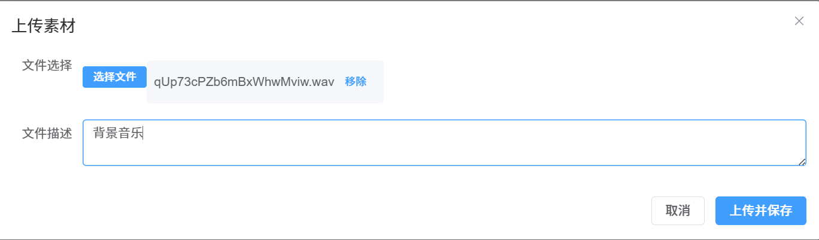Click the 文件描述 field label
819x240 pixels.
pyautogui.click(x=47, y=134)
